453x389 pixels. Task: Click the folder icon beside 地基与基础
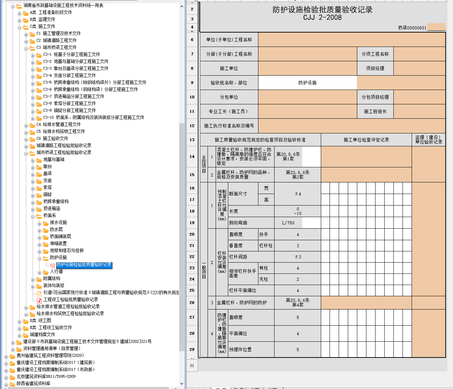point(39,160)
